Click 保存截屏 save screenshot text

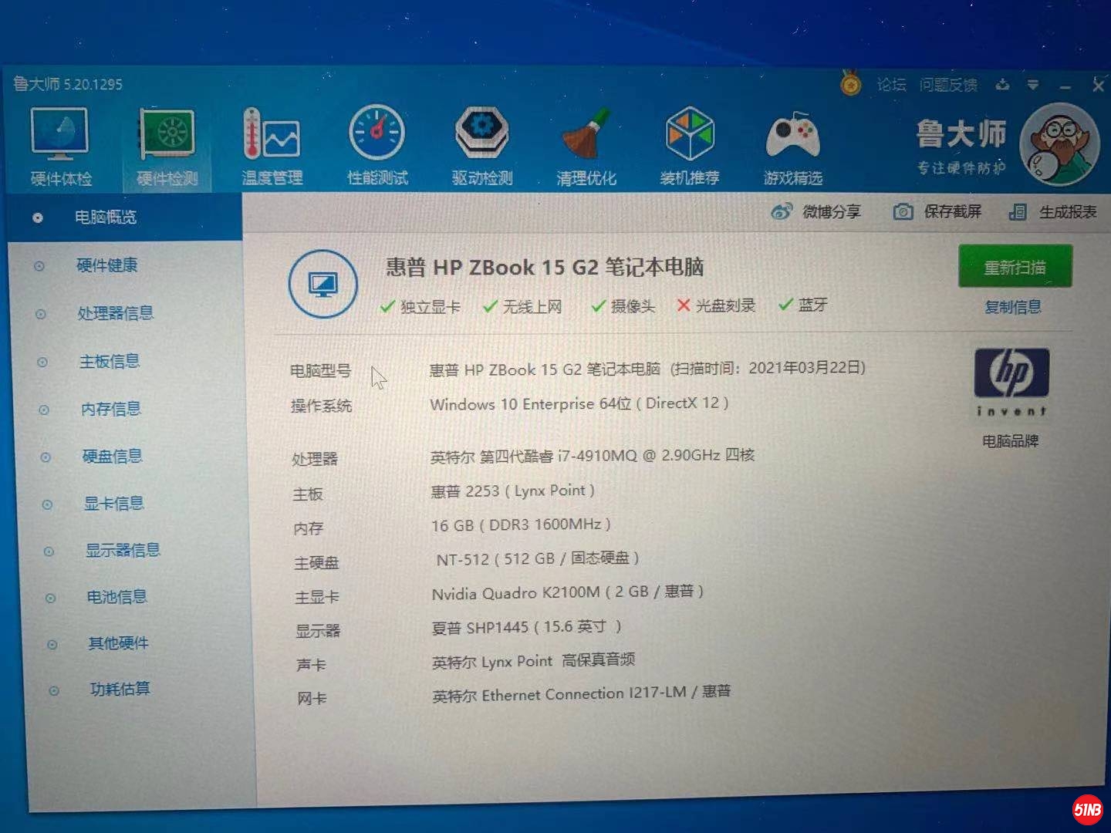952,211
